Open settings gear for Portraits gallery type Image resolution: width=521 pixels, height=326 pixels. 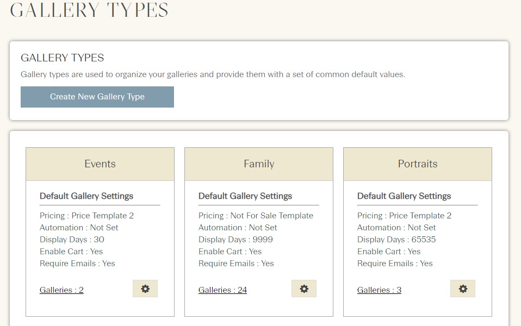463,289
